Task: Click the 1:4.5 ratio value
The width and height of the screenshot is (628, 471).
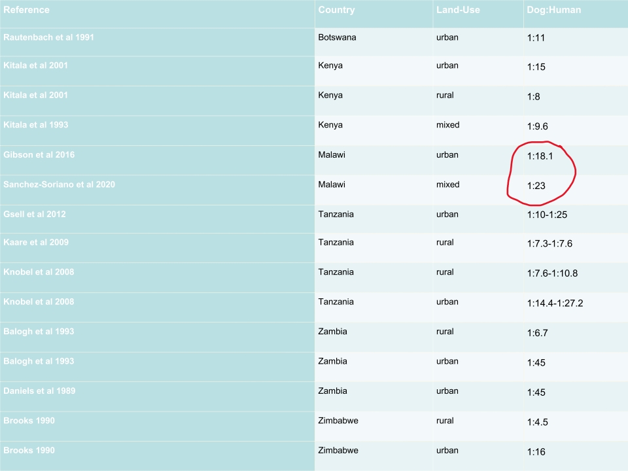Action: [537, 422]
